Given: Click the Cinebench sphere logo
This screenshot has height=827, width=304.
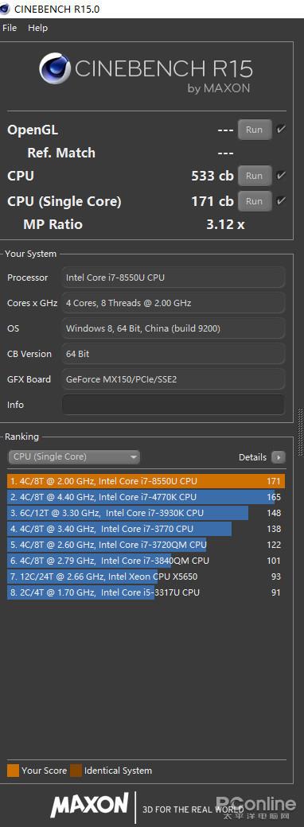Looking at the screenshot, I should tap(56, 69).
